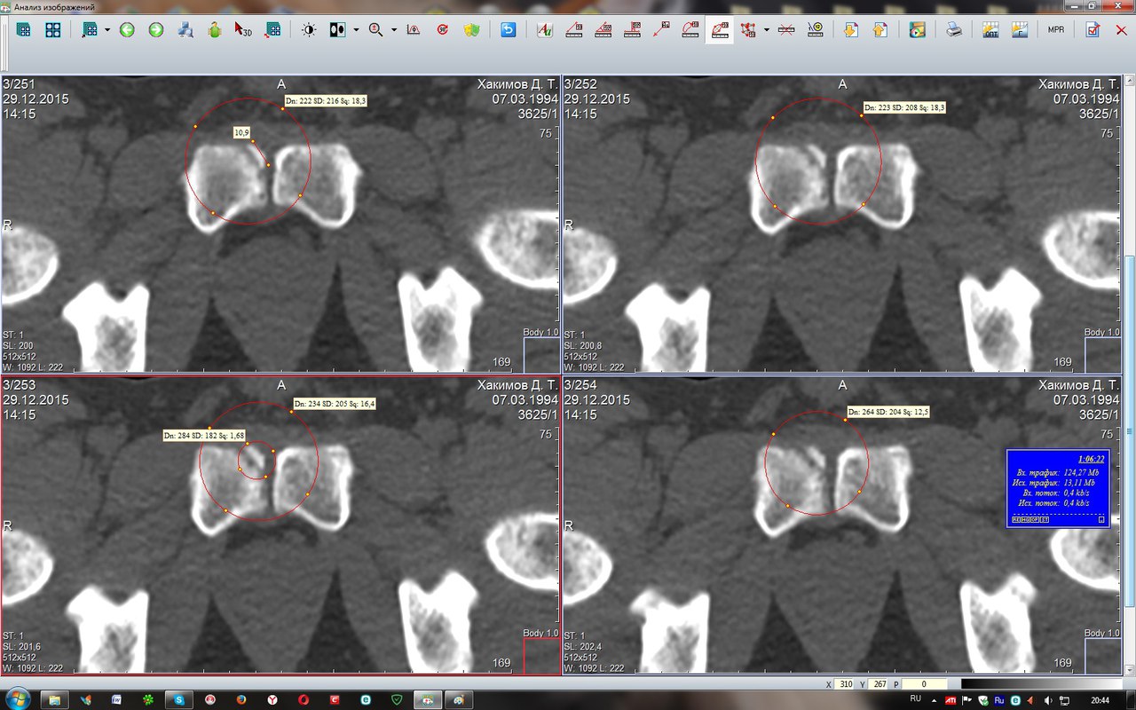Click ROI label 'Dn: 222 SD: 216 Sq: 18,3'
The image size is (1136, 710).
click(x=326, y=101)
